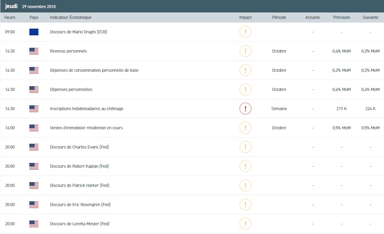The height and width of the screenshot is (234, 384).
Task: Open Discours de Mario Draghi (ECB) event
Action: click(78, 32)
